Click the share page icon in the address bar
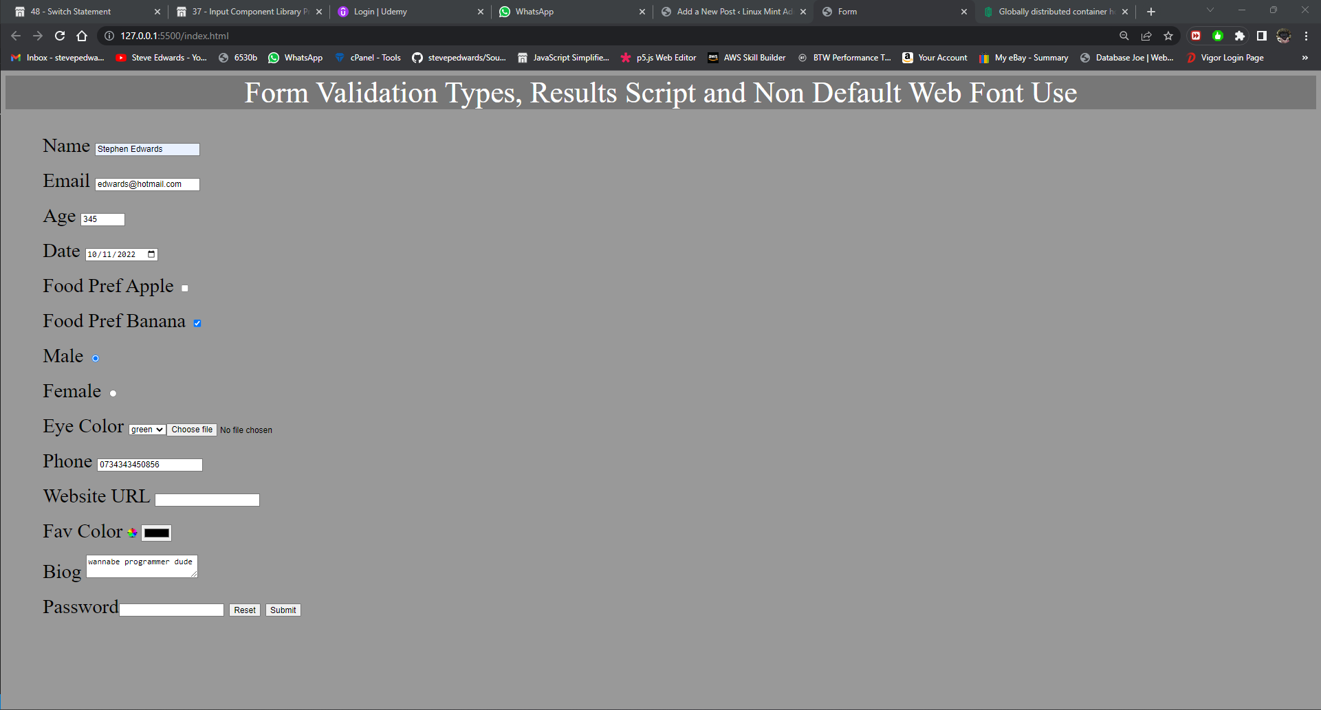 click(1146, 36)
